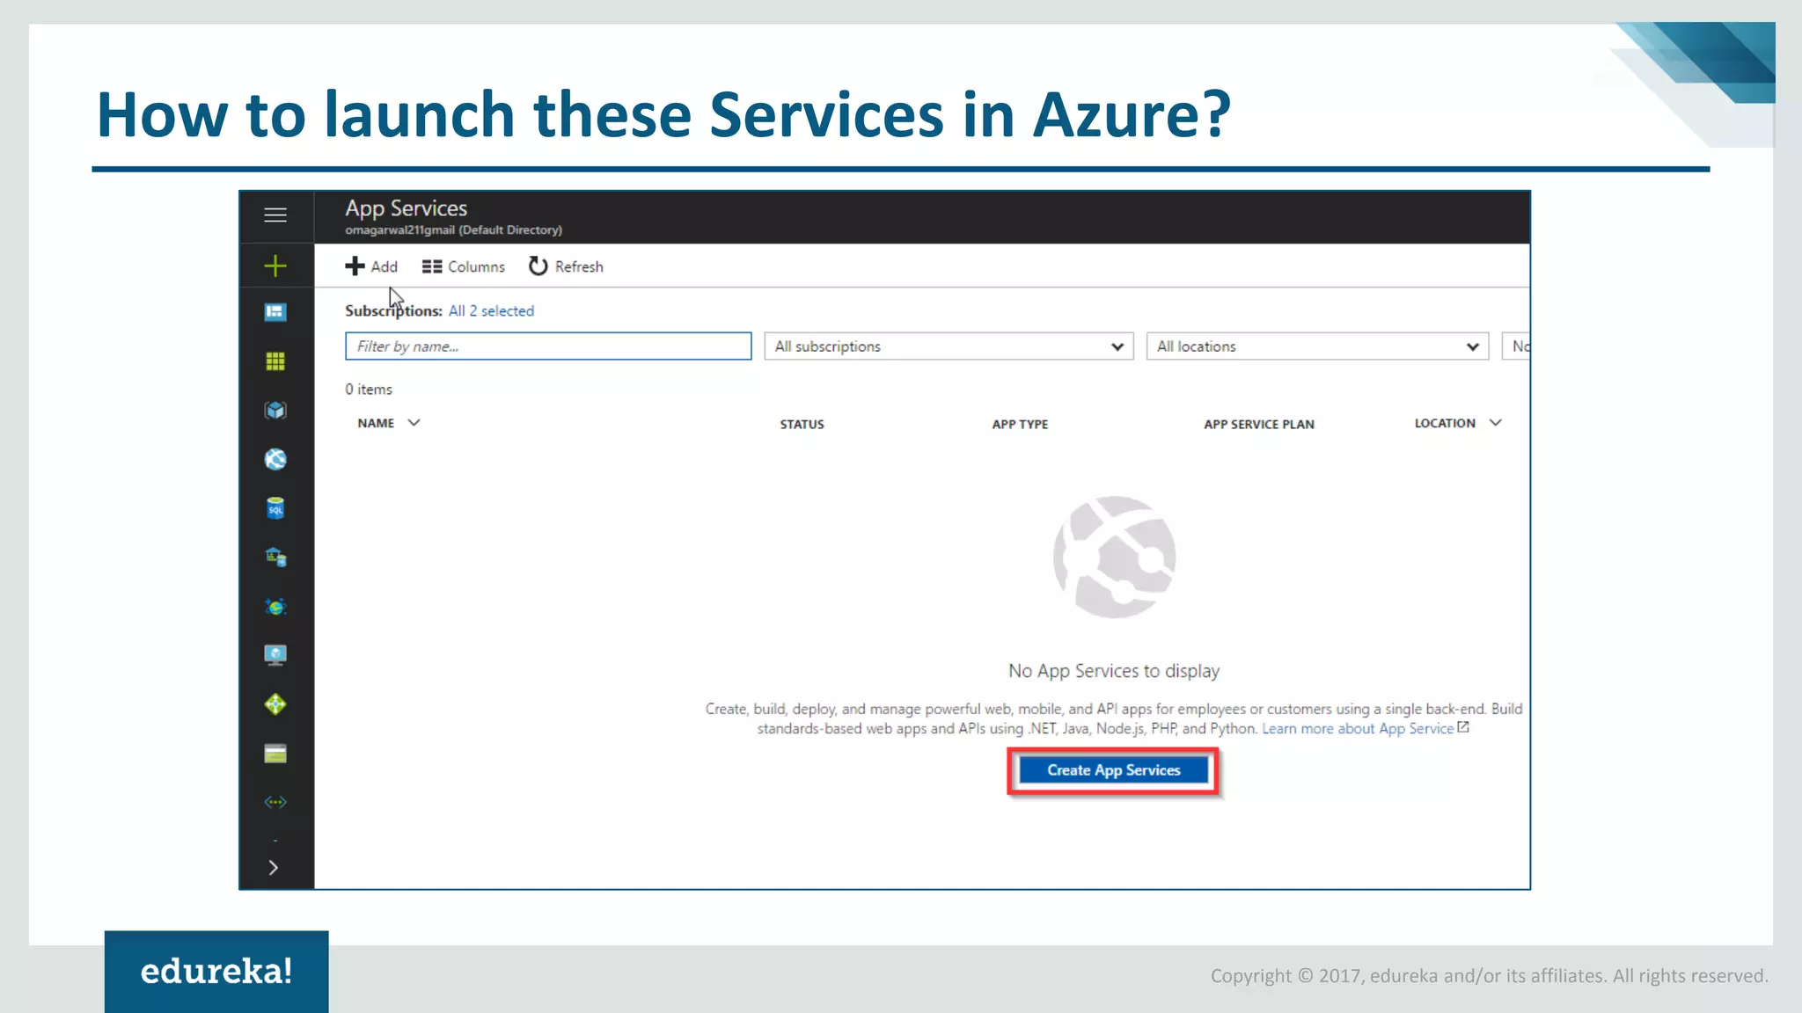Open Virtual machines monitor icon
Image resolution: width=1802 pixels, height=1013 pixels.
(275, 655)
